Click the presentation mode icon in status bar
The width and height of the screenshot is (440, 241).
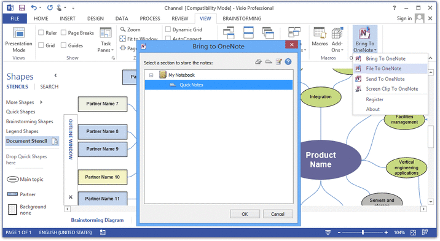(328, 232)
